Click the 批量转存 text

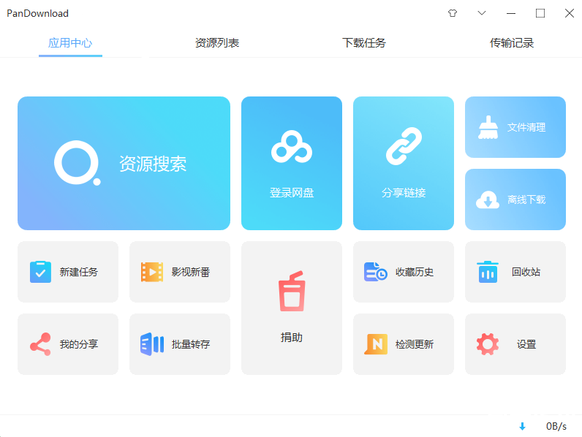pos(191,345)
